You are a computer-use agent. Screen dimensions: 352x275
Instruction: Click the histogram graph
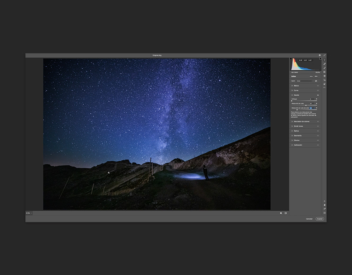click(306, 64)
